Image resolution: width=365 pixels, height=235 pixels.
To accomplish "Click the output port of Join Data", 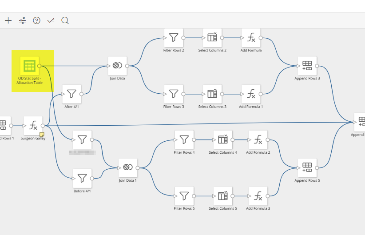I will [x=127, y=66].
